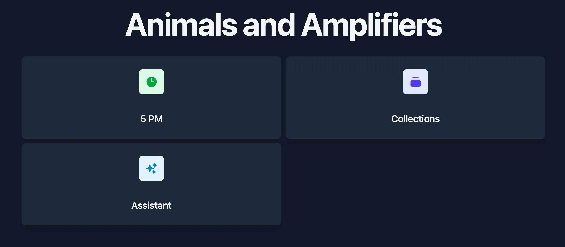Select the "Animals and Amplifiers" page title
The height and width of the screenshot is (247, 565).
click(x=284, y=25)
